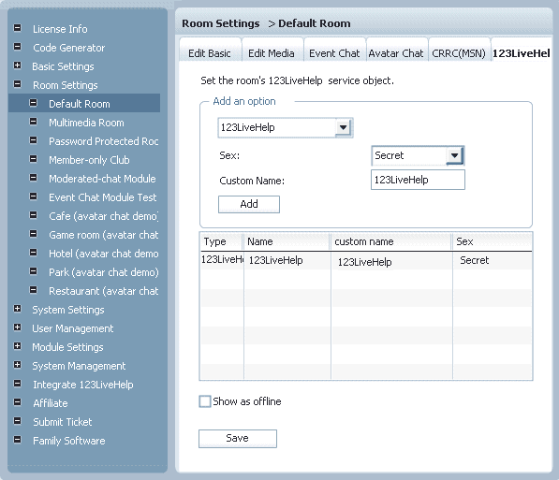Click the icon beside Hotel avatar chat demo

[x=33, y=253]
